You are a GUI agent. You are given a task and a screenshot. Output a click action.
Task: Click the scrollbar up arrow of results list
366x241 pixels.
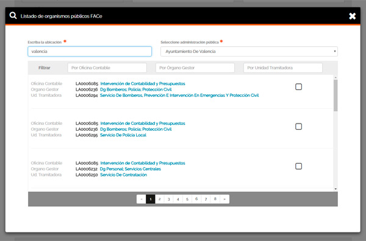click(335, 77)
